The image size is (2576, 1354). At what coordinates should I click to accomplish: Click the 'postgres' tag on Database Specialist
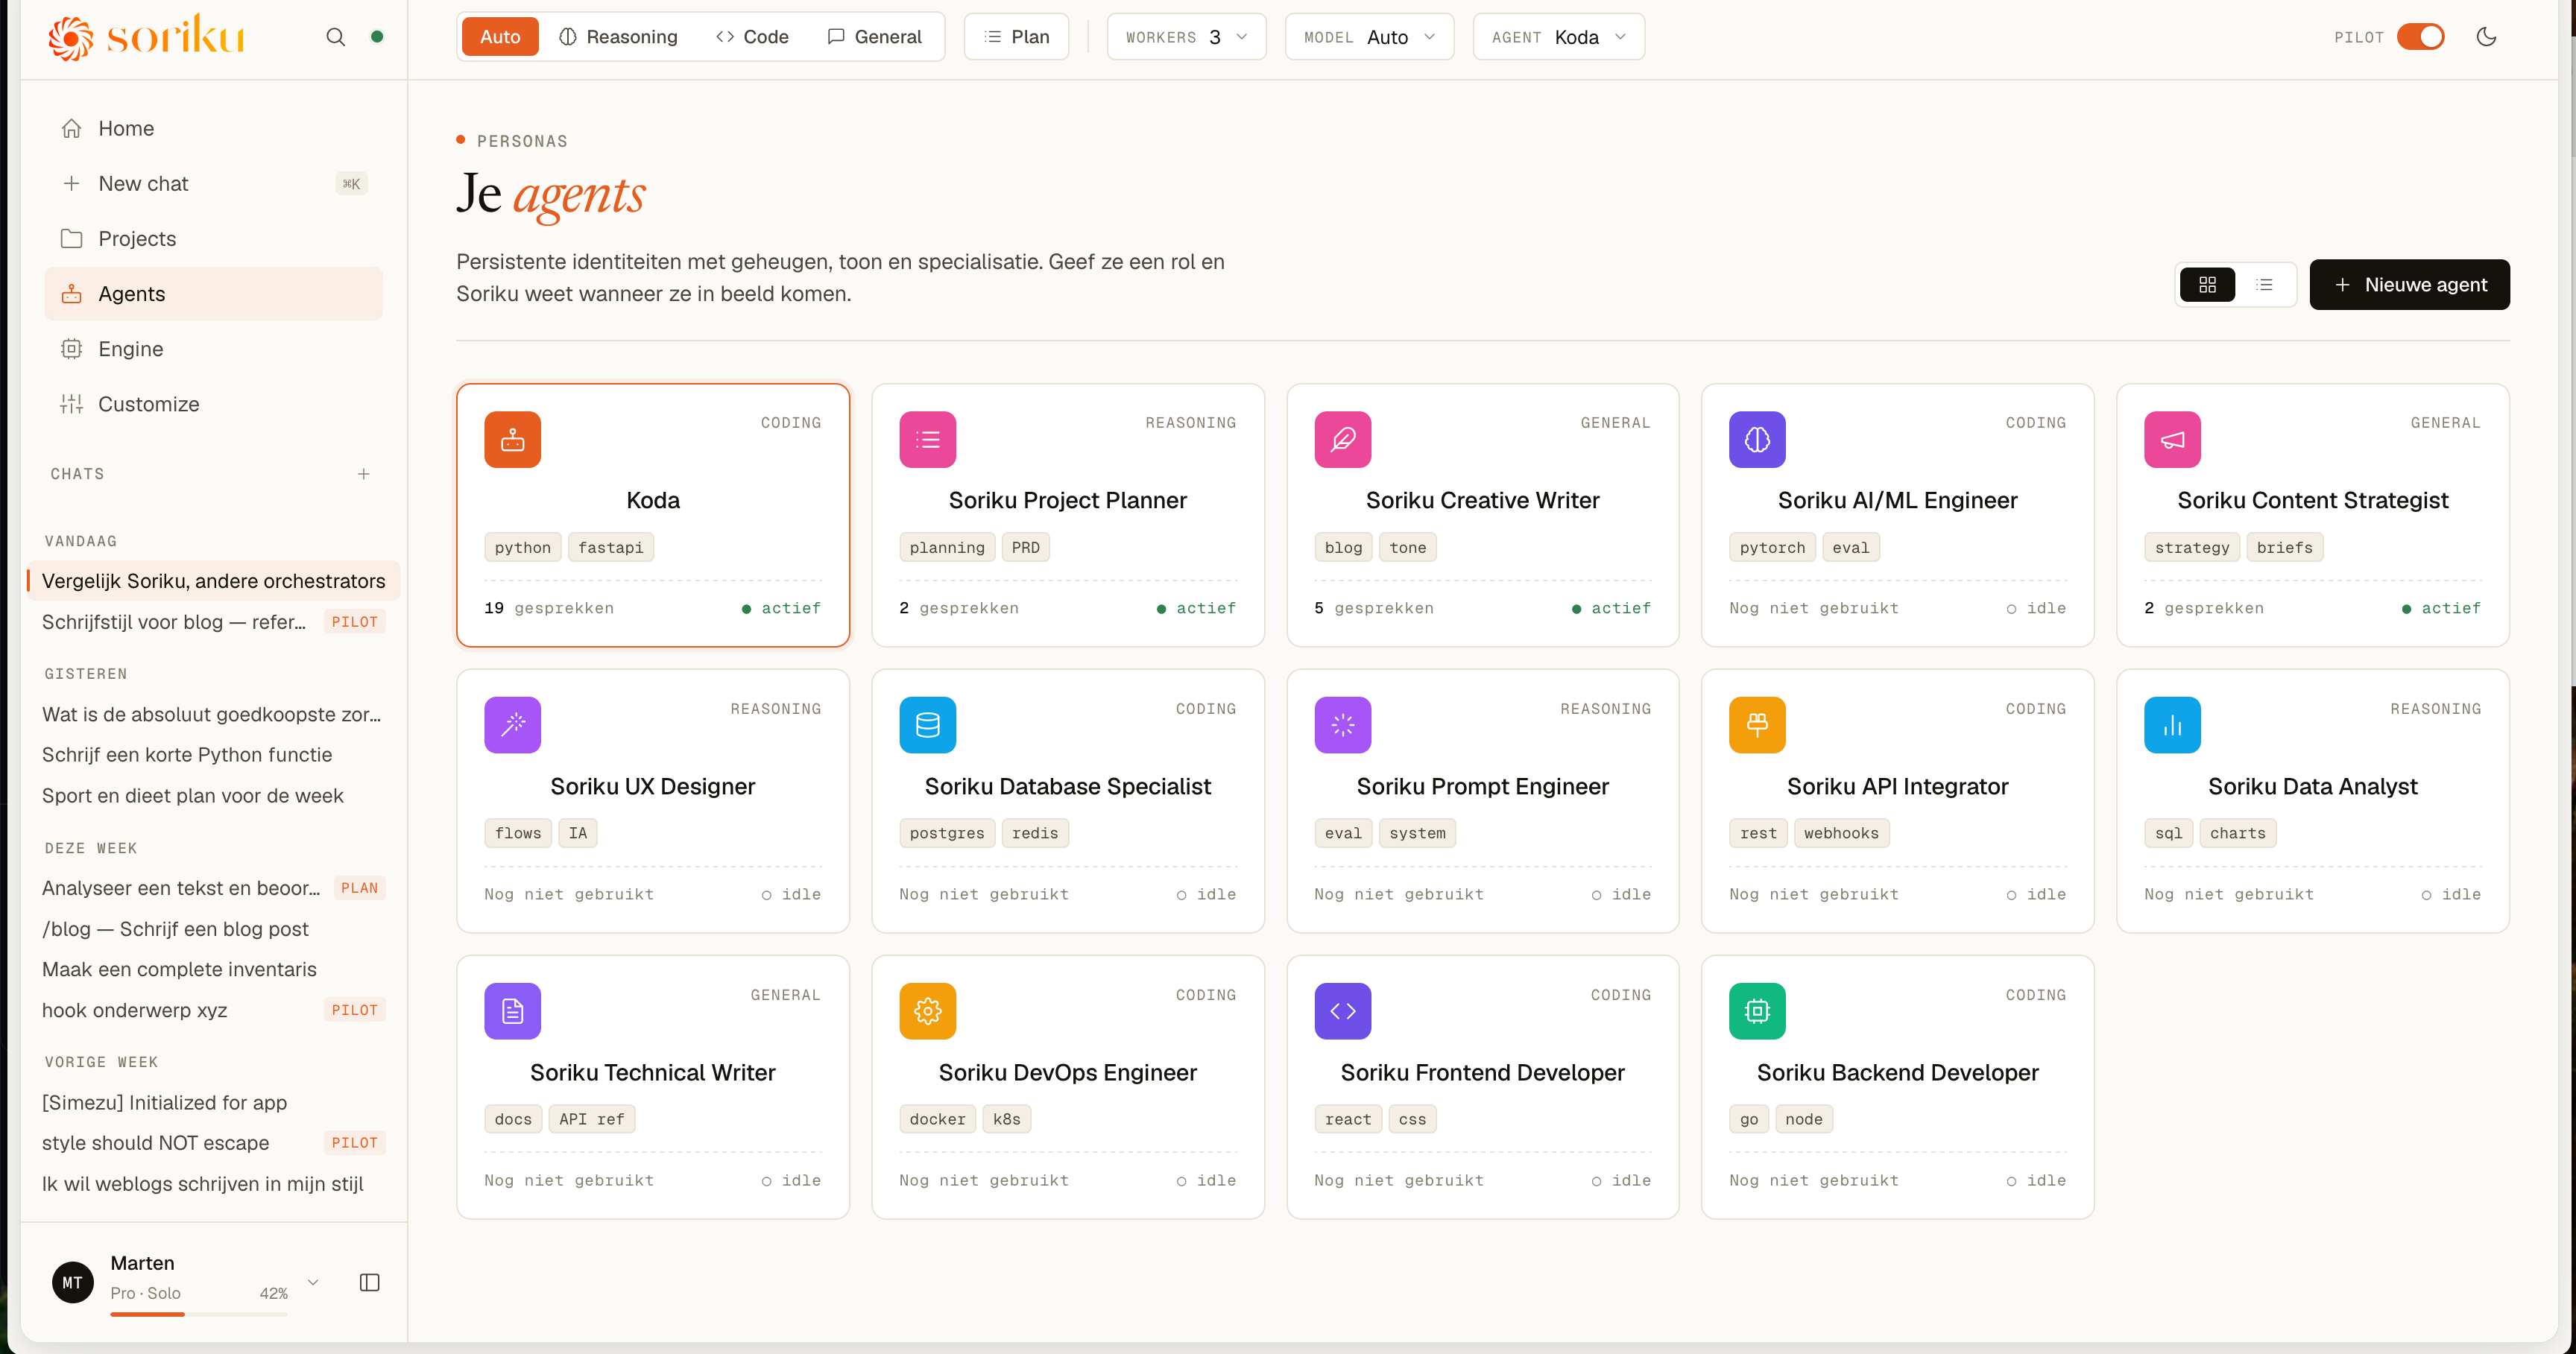(947, 833)
